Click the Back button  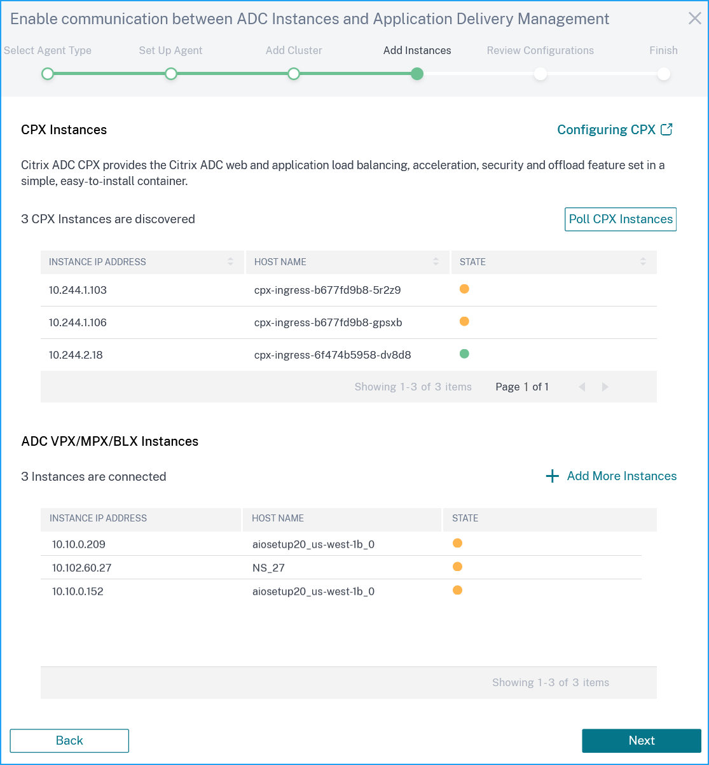click(x=69, y=741)
